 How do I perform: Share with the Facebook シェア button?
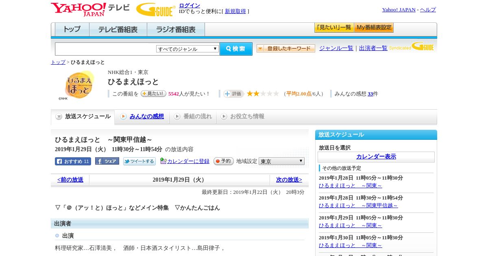107,161
